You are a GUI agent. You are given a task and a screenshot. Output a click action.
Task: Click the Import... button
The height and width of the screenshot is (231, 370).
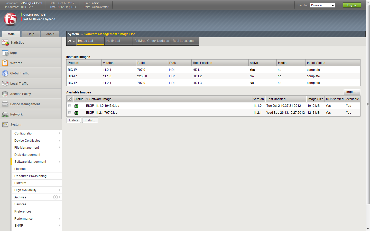tap(352, 92)
